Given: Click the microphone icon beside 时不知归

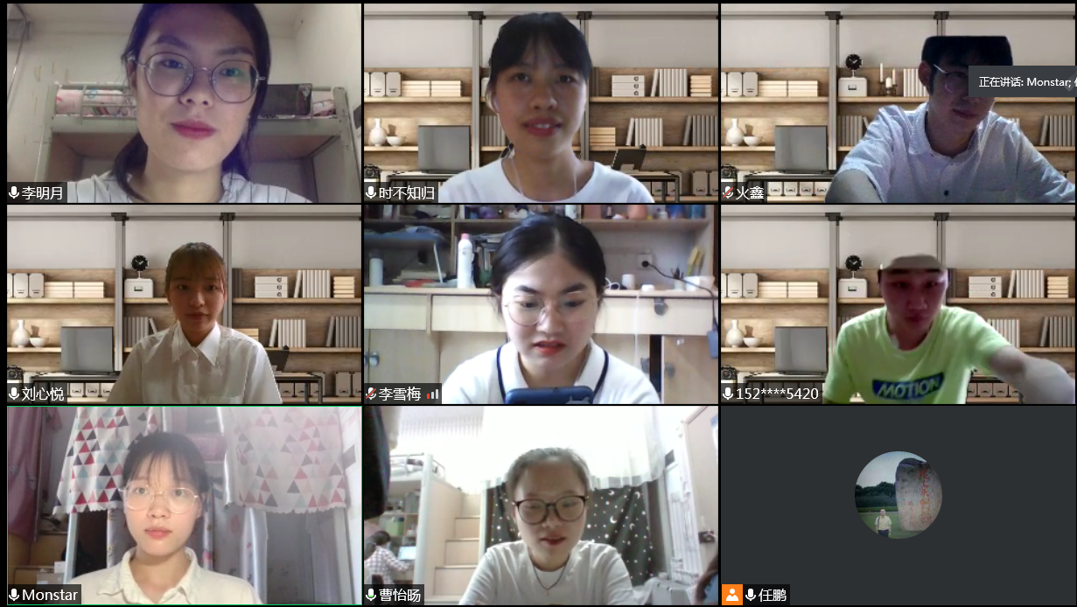Looking at the screenshot, I should [371, 193].
